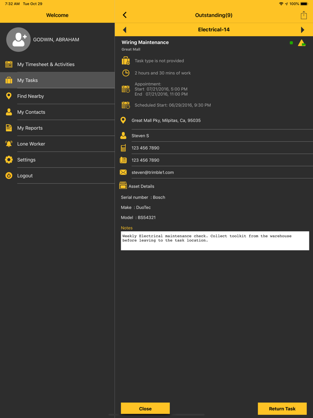Click the work duration clock icon
Viewport: 313px width, 418px height.
coord(126,73)
